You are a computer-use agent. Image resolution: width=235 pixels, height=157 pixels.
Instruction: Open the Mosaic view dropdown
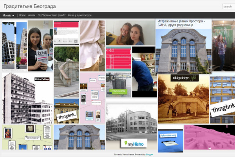coord(8,15)
